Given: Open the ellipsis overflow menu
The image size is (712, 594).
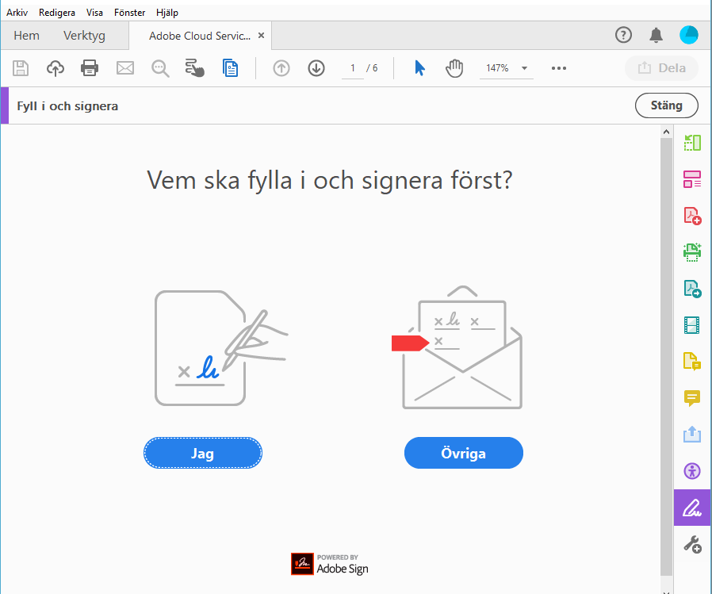Looking at the screenshot, I should (558, 68).
